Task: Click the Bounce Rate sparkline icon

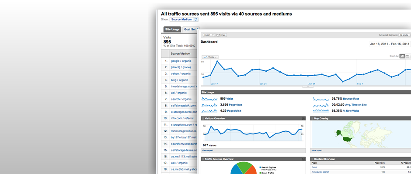Action: click(x=321, y=99)
